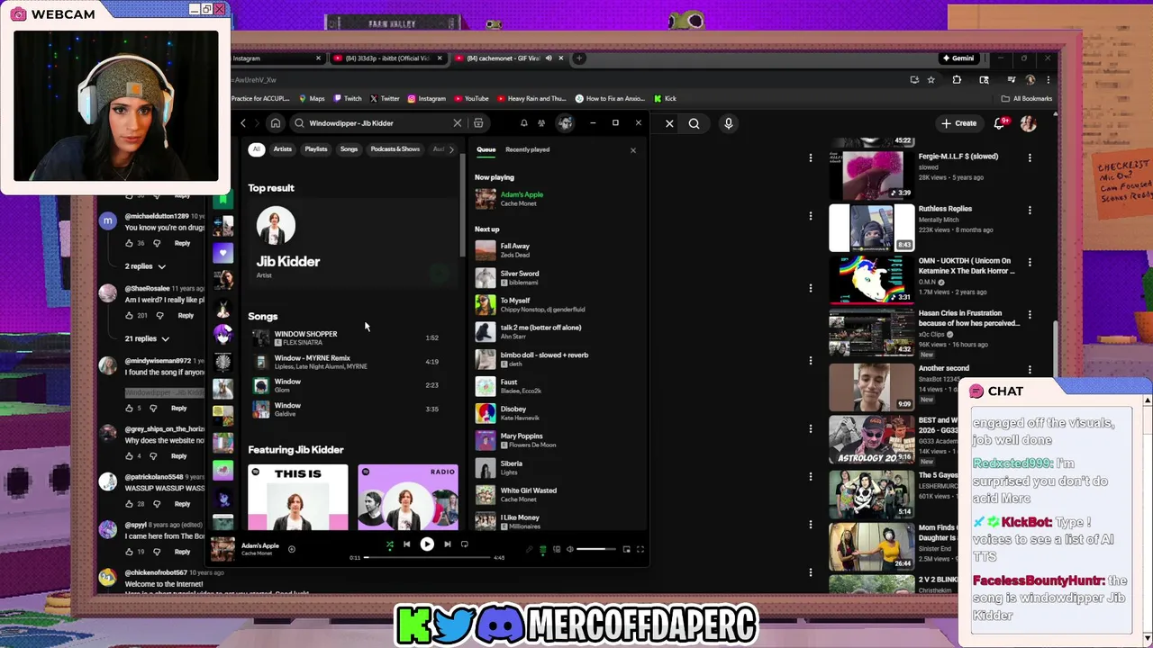Open Spotify Browse icon in search bar

(x=478, y=123)
